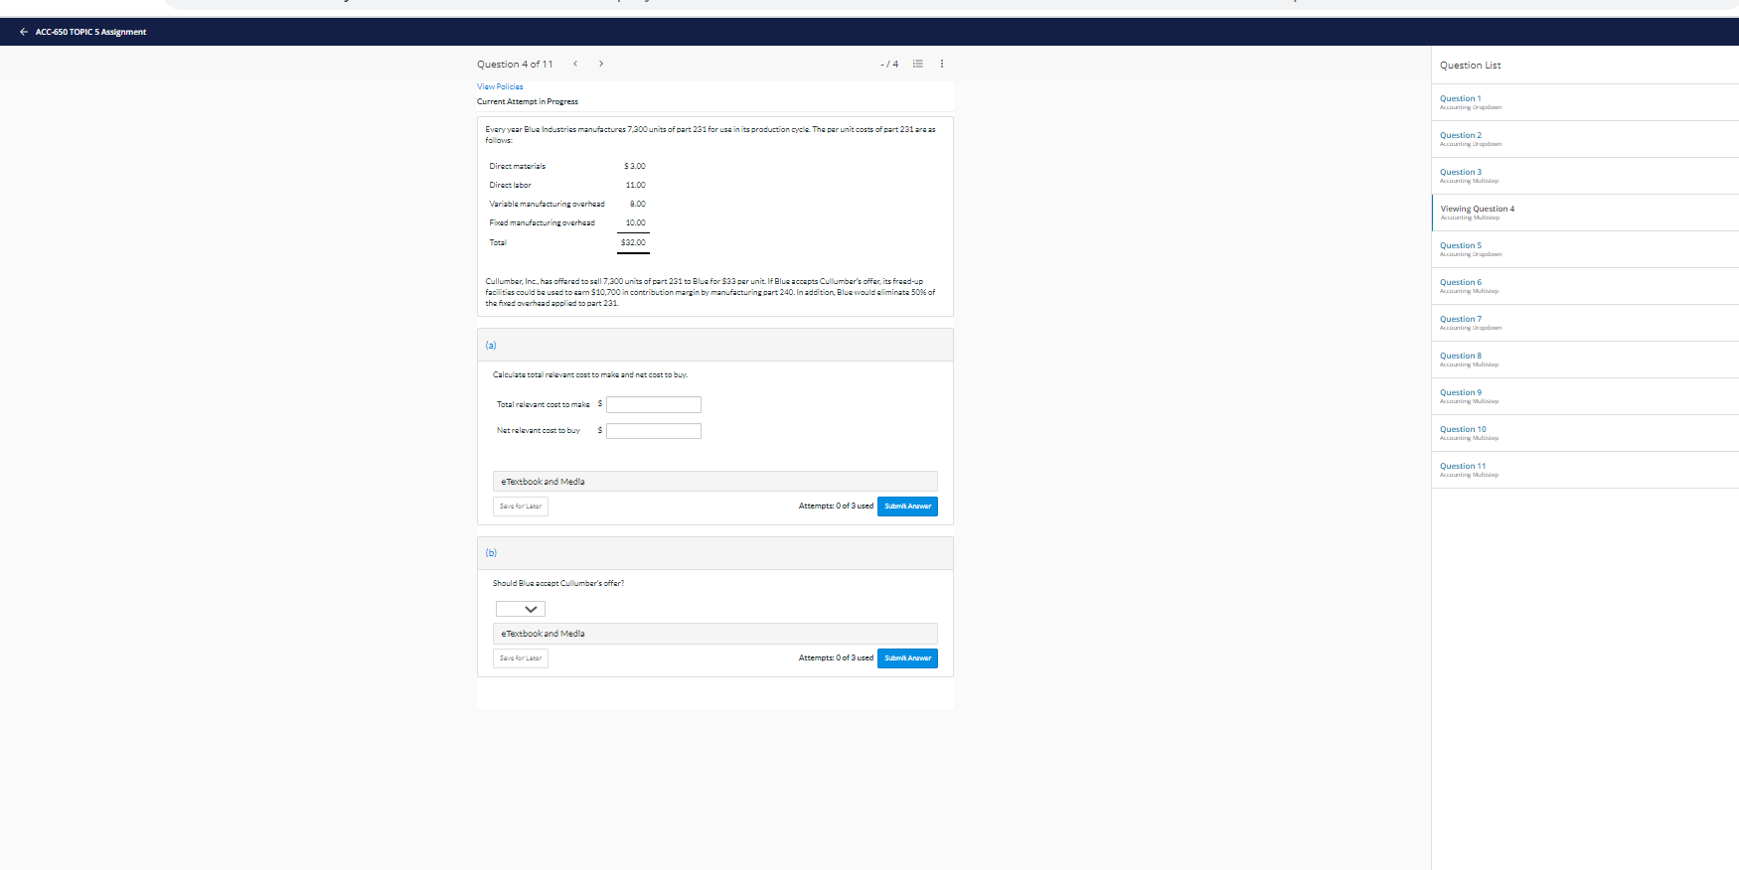Click the ACC-650 TOPIC 5 Assignment title
Viewport: 1739px width, 870px height.
point(90,32)
